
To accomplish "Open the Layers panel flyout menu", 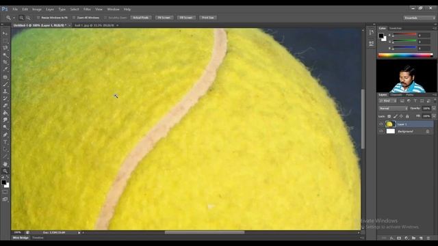I will tap(435, 95).
